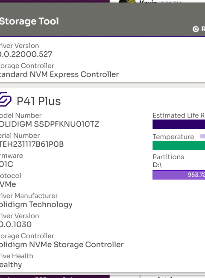Select the D:\ partition bar showing 953.72
Screen dimensions: 205x278
(x=179, y=175)
